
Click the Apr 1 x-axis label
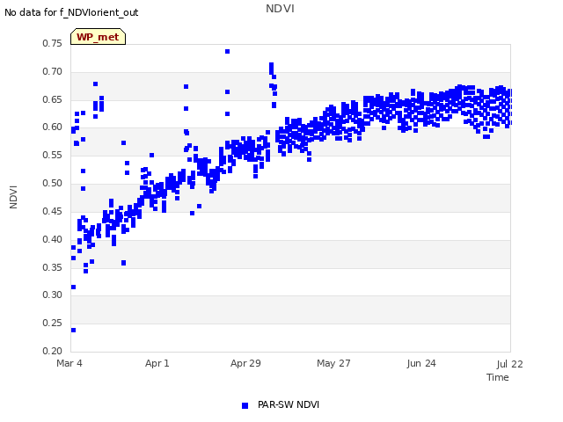157,363
